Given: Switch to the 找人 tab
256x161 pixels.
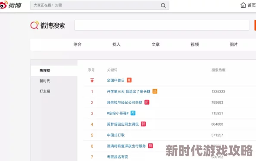Looking at the screenshot, I should pos(116,44).
